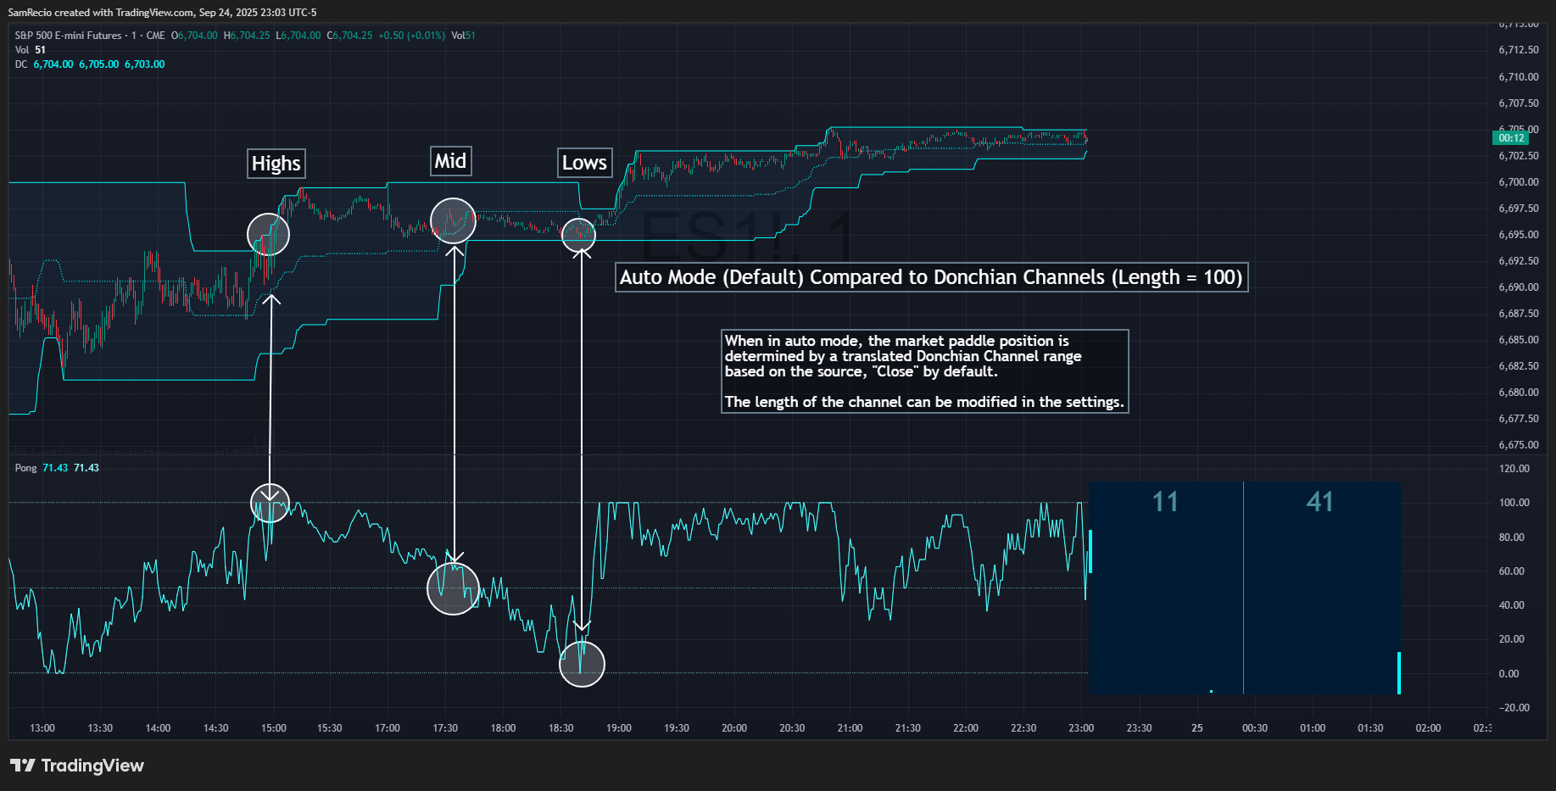1556x791 pixels.
Task: Select the Vol 51 indicator legend row
Action: 31,50
